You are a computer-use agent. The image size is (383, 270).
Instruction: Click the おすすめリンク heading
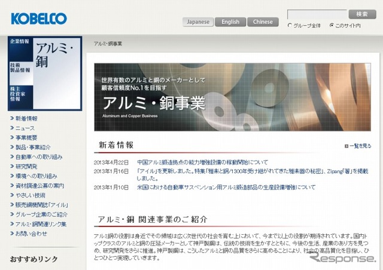(34, 259)
